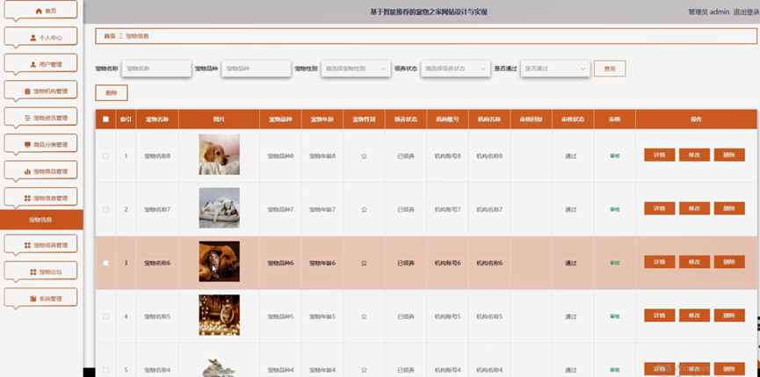Click 详情 for row 宠物名称7
The width and height of the screenshot is (760, 377).
pos(659,208)
